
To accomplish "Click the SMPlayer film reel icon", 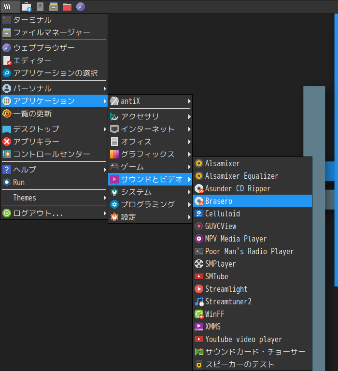I will [x=199, y=264].
